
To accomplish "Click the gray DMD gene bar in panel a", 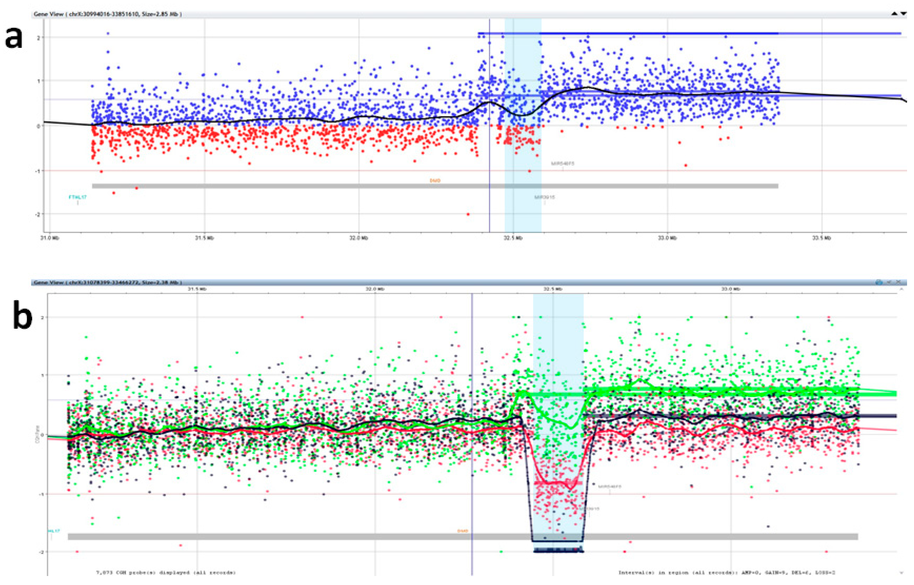I will pos(435,186).
